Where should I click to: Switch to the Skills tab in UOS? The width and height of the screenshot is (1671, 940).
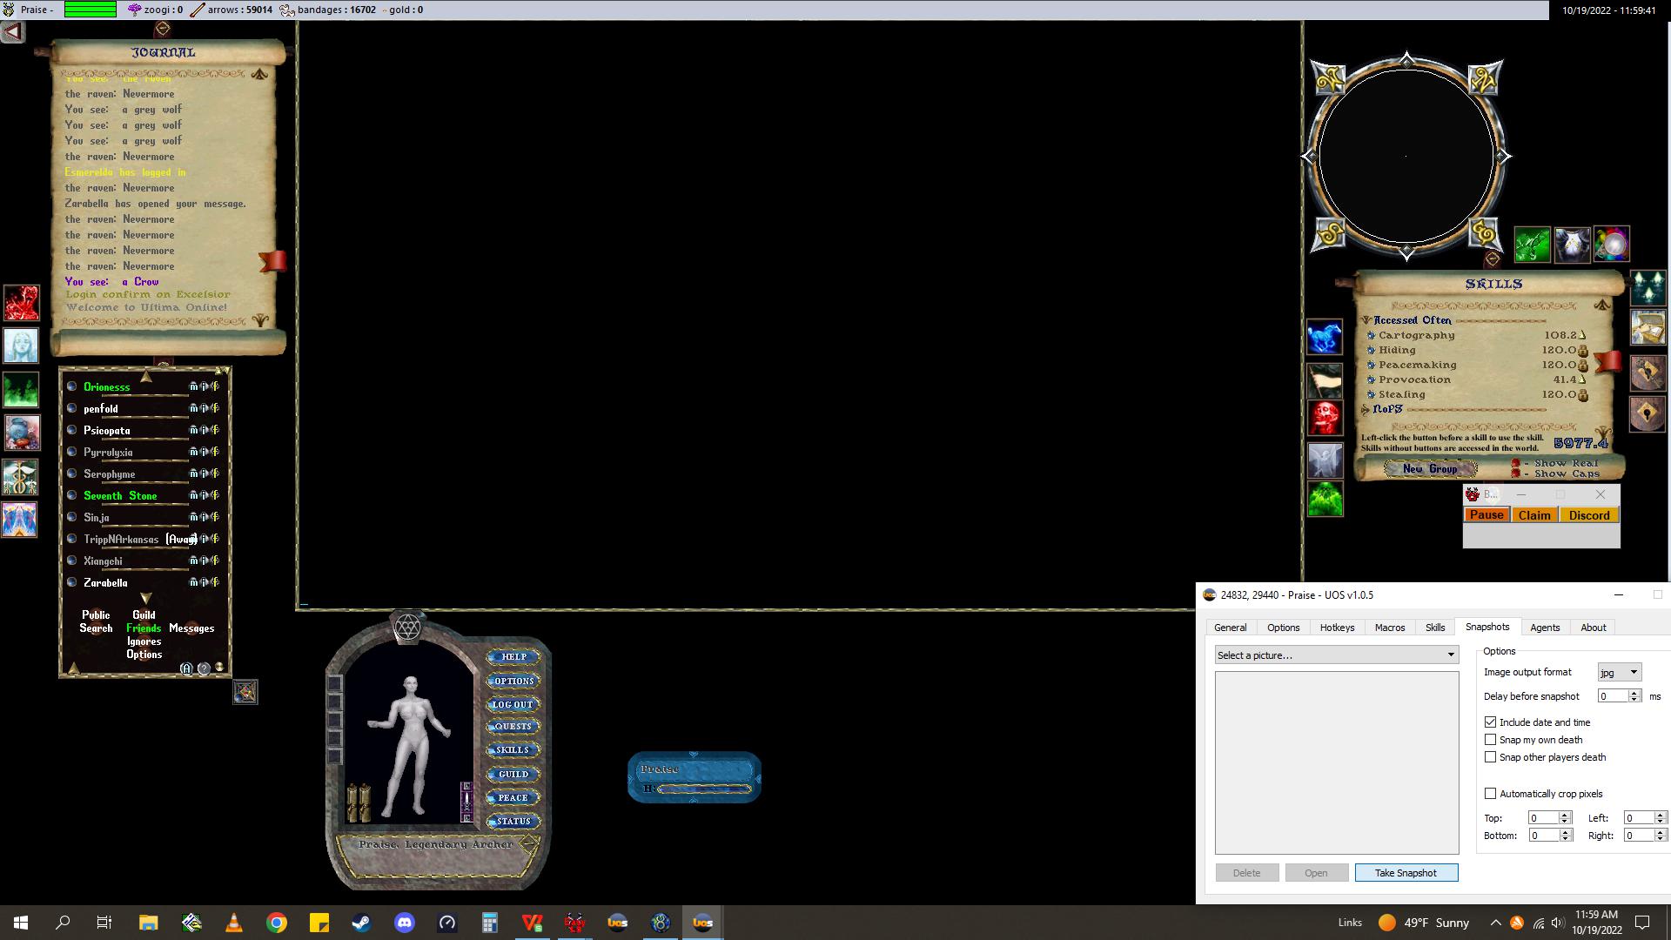click(1435, 628)
